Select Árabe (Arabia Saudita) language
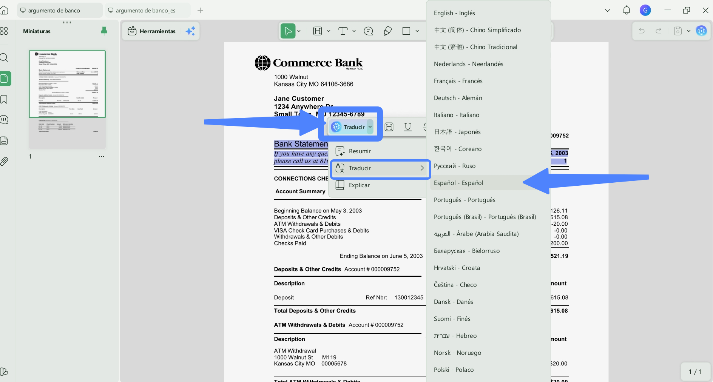The height and width of the screenshot is (382, 713). click(x=488, y=234)
